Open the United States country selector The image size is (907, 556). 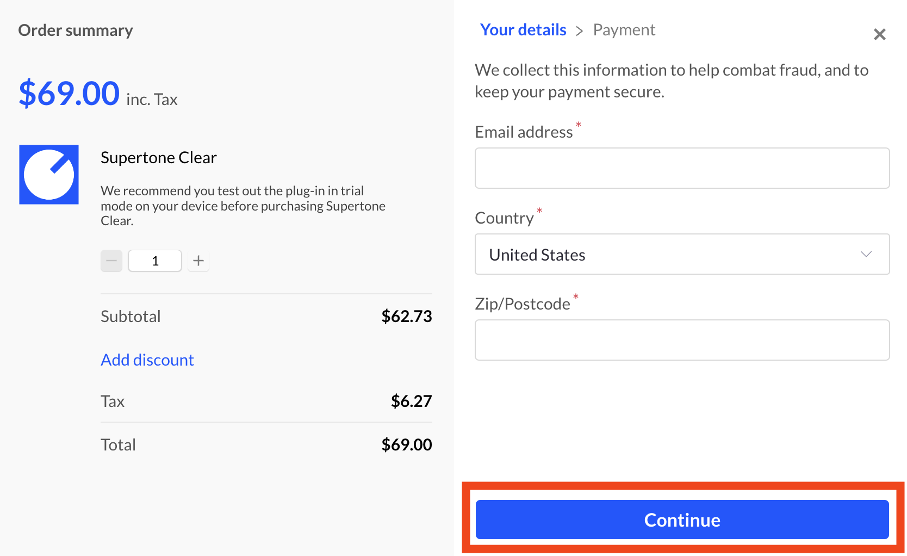pyautogui.click(x=682, y=254)
